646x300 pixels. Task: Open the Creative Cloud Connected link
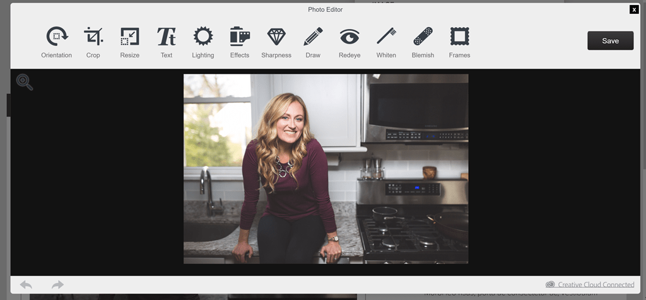(x=596, y=285)
